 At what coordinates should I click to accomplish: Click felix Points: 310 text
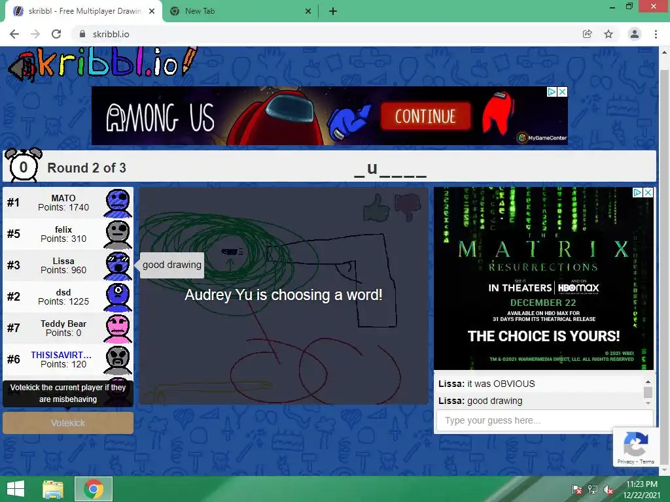(x=63, y=239)
